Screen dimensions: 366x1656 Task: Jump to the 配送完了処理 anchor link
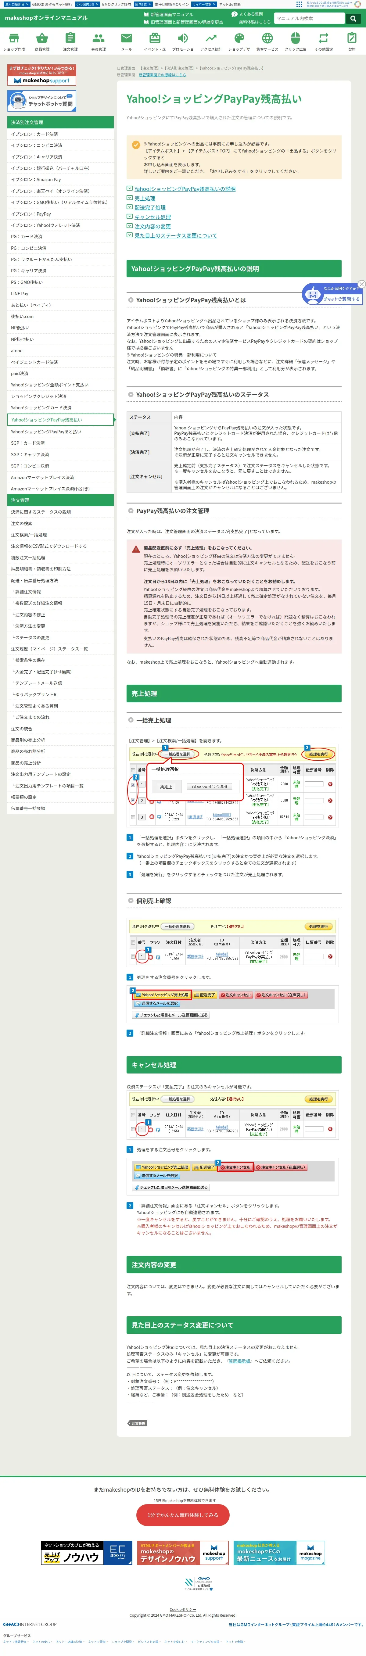point(150,208)
